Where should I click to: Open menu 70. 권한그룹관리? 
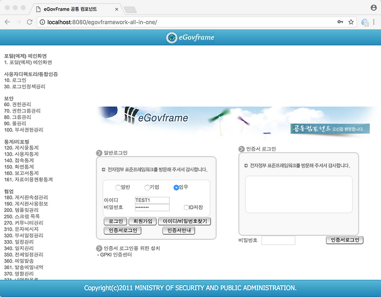22,111
